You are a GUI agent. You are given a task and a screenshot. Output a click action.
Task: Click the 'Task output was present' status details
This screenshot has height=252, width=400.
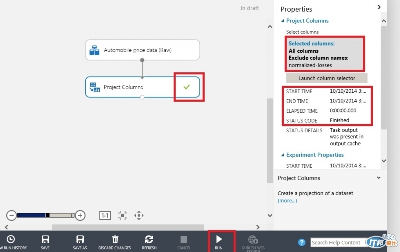tap(346, 137)
